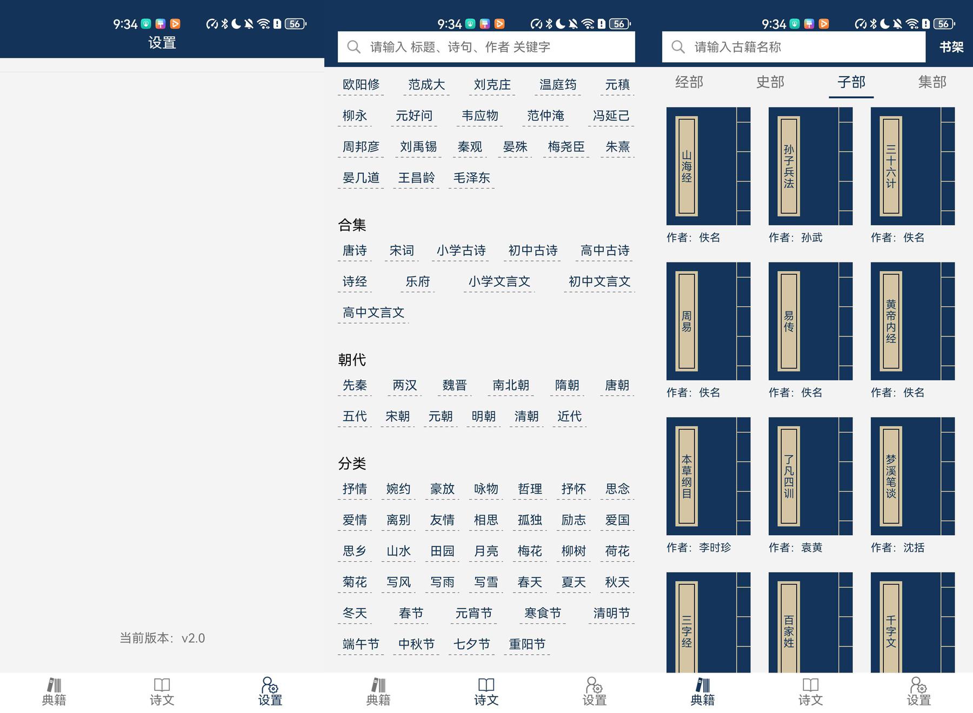Image resolution: width=973 pixels, height=713 pixels.
Task: Open the 三字经 book cover
Action: pyautogui.click(x=708, y=622)
